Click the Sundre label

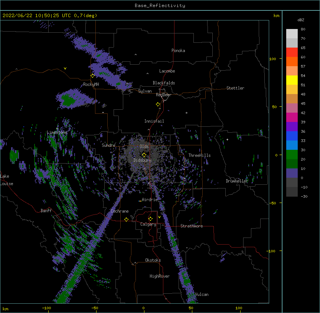click(108, 145)
